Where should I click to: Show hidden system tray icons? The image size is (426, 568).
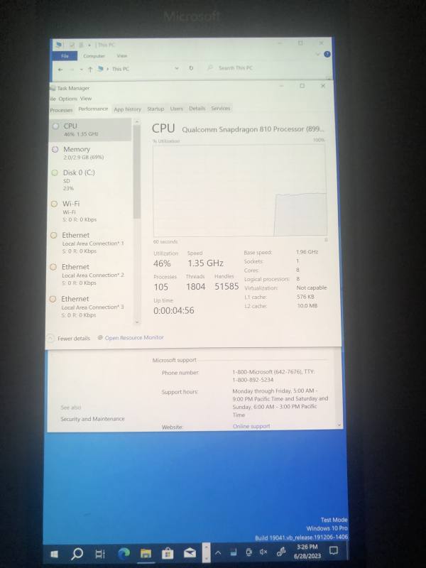[x=218, y=552]
